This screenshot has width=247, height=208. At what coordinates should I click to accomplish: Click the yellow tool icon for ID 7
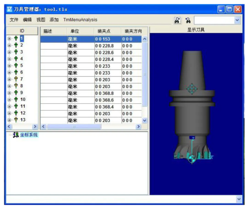[x=16, y=79]
